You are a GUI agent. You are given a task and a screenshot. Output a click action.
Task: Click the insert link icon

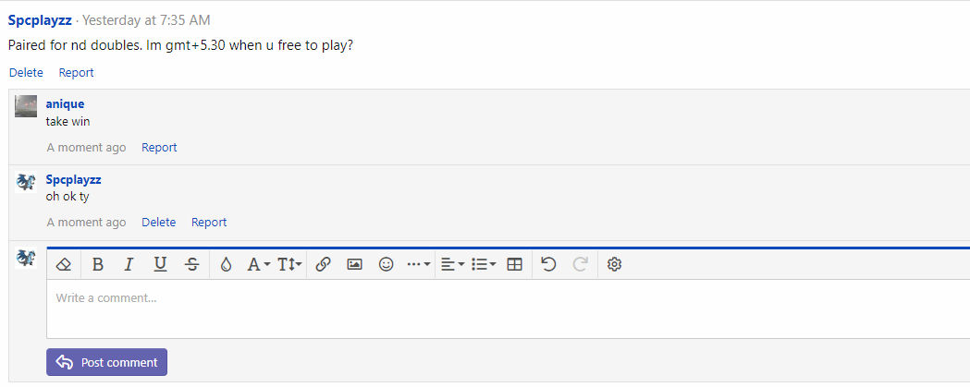tap(323, 264)
